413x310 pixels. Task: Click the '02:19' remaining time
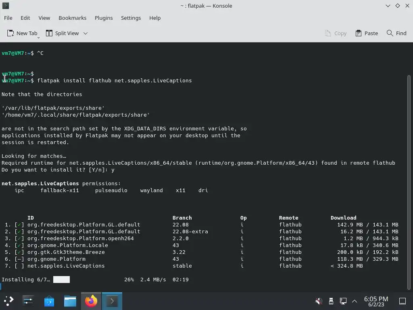pyautogui.click(x=181, y=279)
